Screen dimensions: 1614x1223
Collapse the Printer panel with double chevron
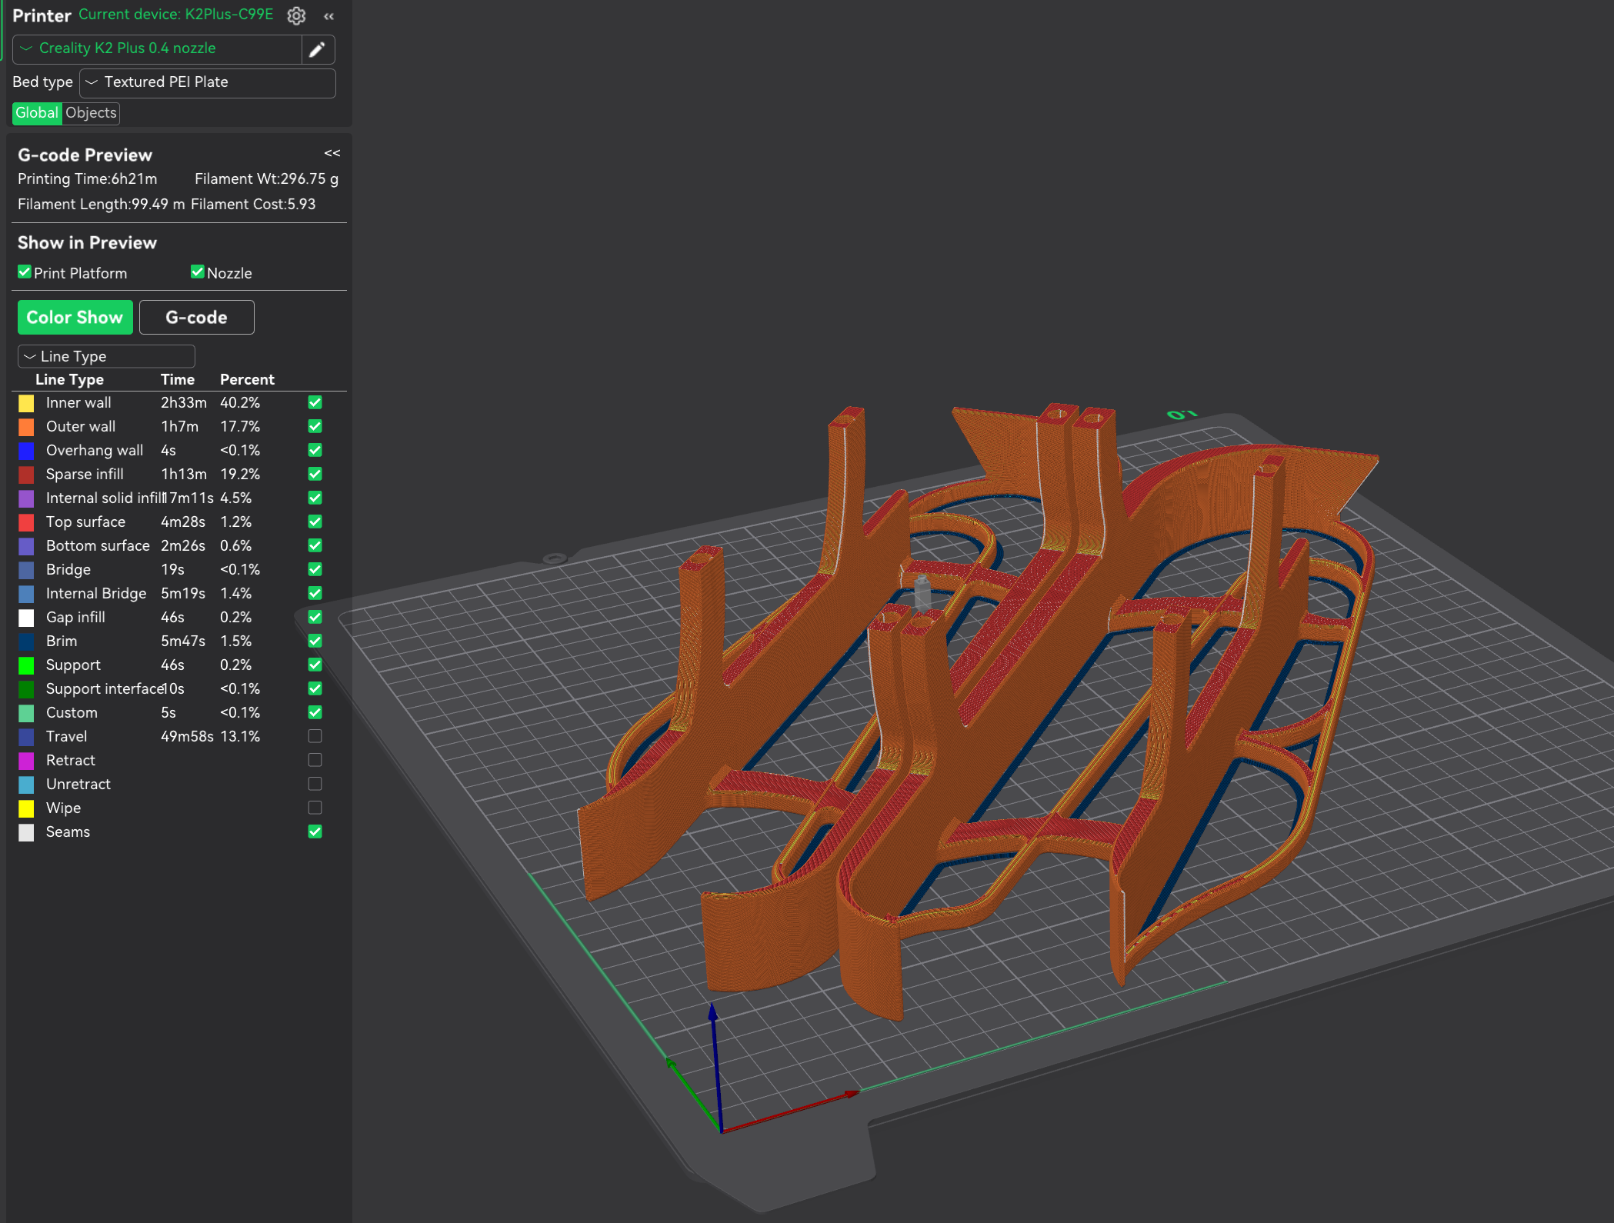pyautogui.click(x=329, y=16)
